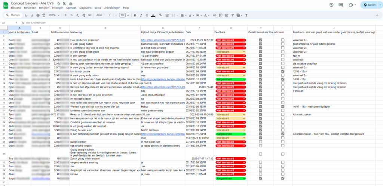383x186 pixels.
Task: Open Aangeworven dropdown in '14/06 - 17u' row
Action: click(230, 79)
